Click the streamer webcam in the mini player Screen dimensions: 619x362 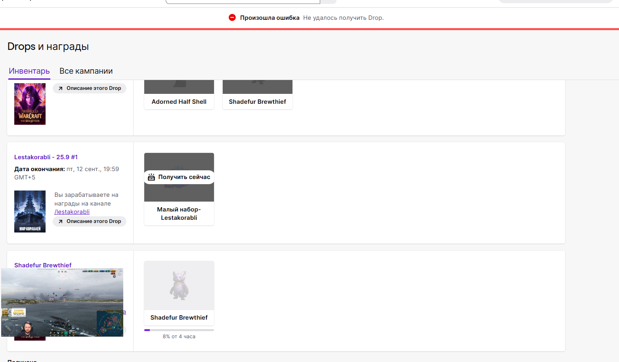click(x=27, y=328)
